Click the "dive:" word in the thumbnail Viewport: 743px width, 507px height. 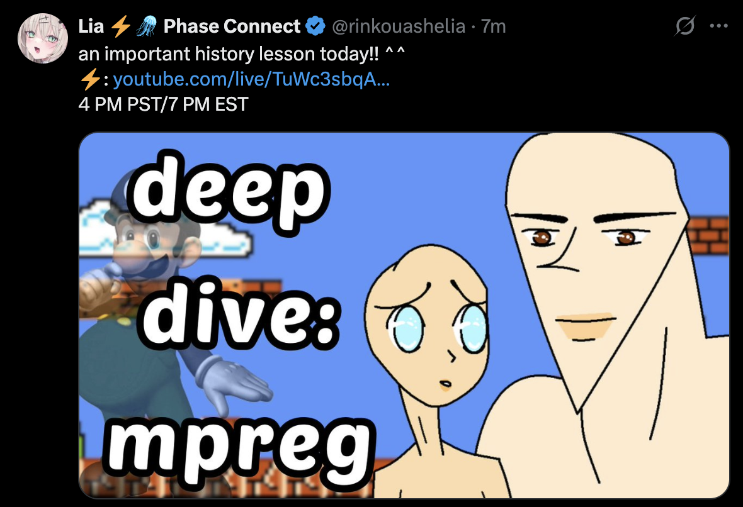pos(240,315)
